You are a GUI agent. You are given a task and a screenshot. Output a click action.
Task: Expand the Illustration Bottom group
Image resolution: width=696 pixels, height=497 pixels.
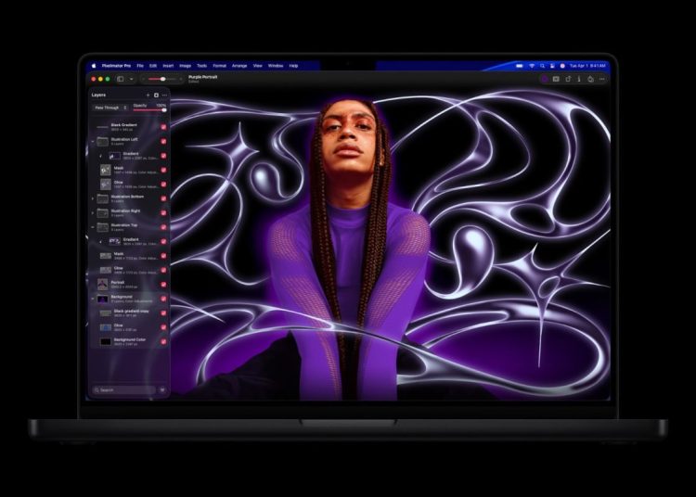93,198
